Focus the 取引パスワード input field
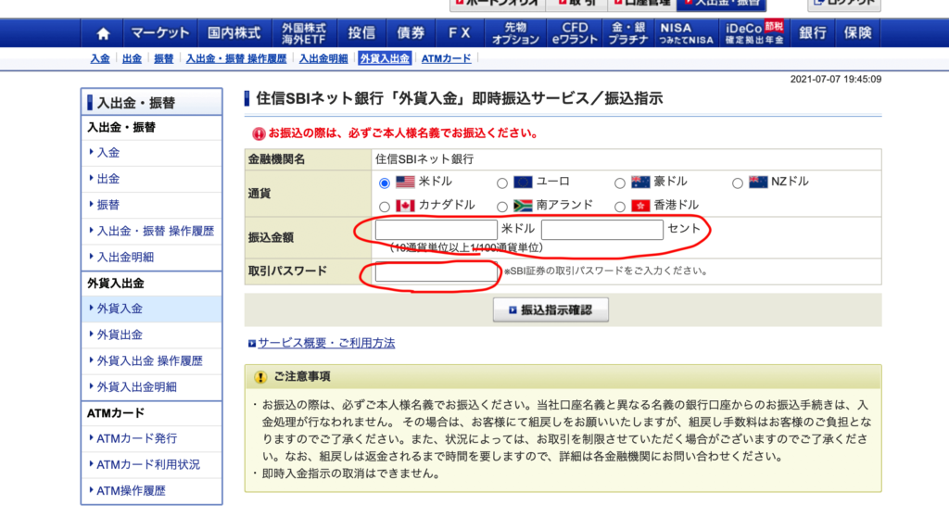 (436, 271)
